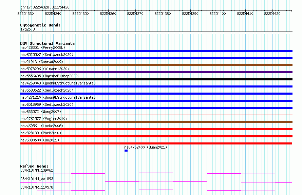Open nsv4762400 (Quan2021) variant label
Screen dimensions: 302x195
146,147
